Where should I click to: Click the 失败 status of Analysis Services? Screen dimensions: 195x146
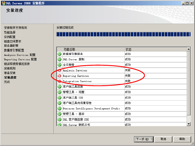point(128,70)
